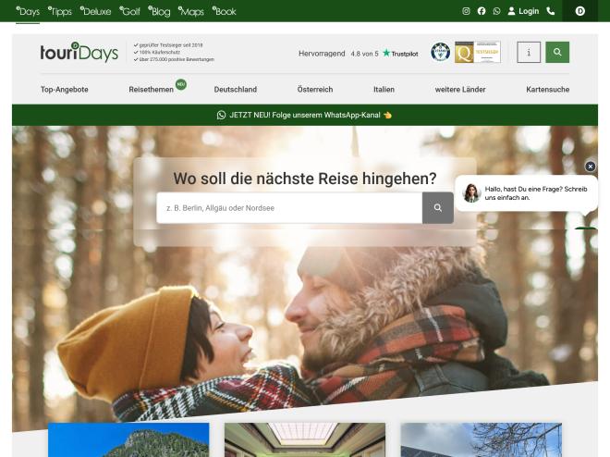Click the 'geprüfter Testsieger seit 2018' text
This screenshot has height=457, width=610.
pos(171,45)
